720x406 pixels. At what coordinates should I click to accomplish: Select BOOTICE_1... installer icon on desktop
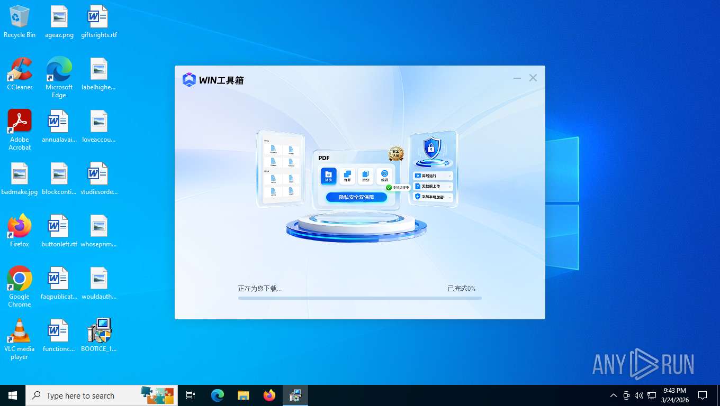click(x=98, y=336)
